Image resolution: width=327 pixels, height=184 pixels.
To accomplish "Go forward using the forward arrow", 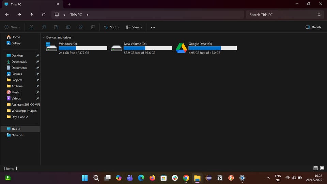I will click(x=19, y=15).
